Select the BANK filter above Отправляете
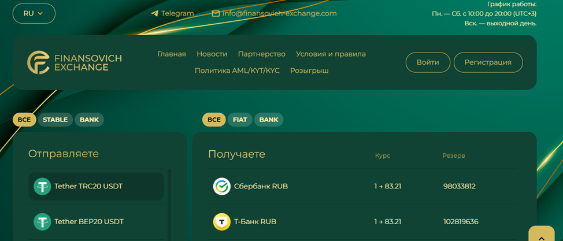The width and height of the screenshot is (563, 241). 89,120
